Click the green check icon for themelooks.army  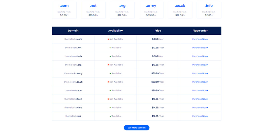tap(110, 73)
